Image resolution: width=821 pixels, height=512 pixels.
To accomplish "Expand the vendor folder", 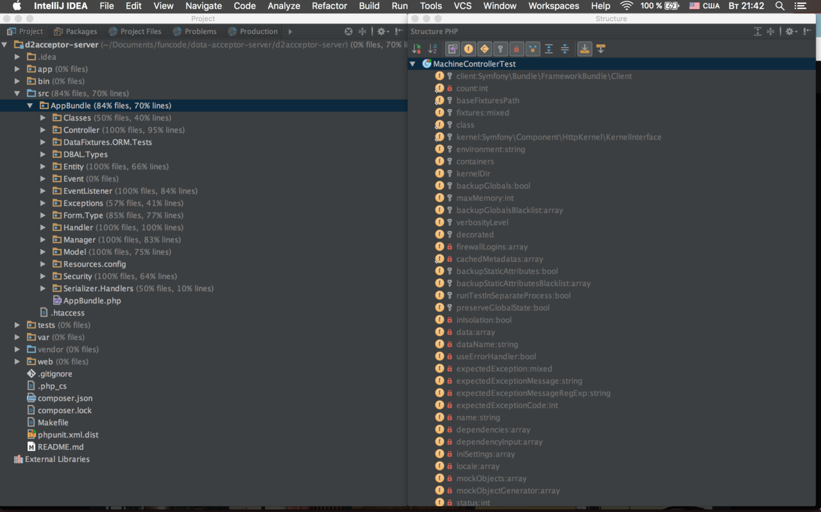I will pyautogui.click(x=17, y=350).
